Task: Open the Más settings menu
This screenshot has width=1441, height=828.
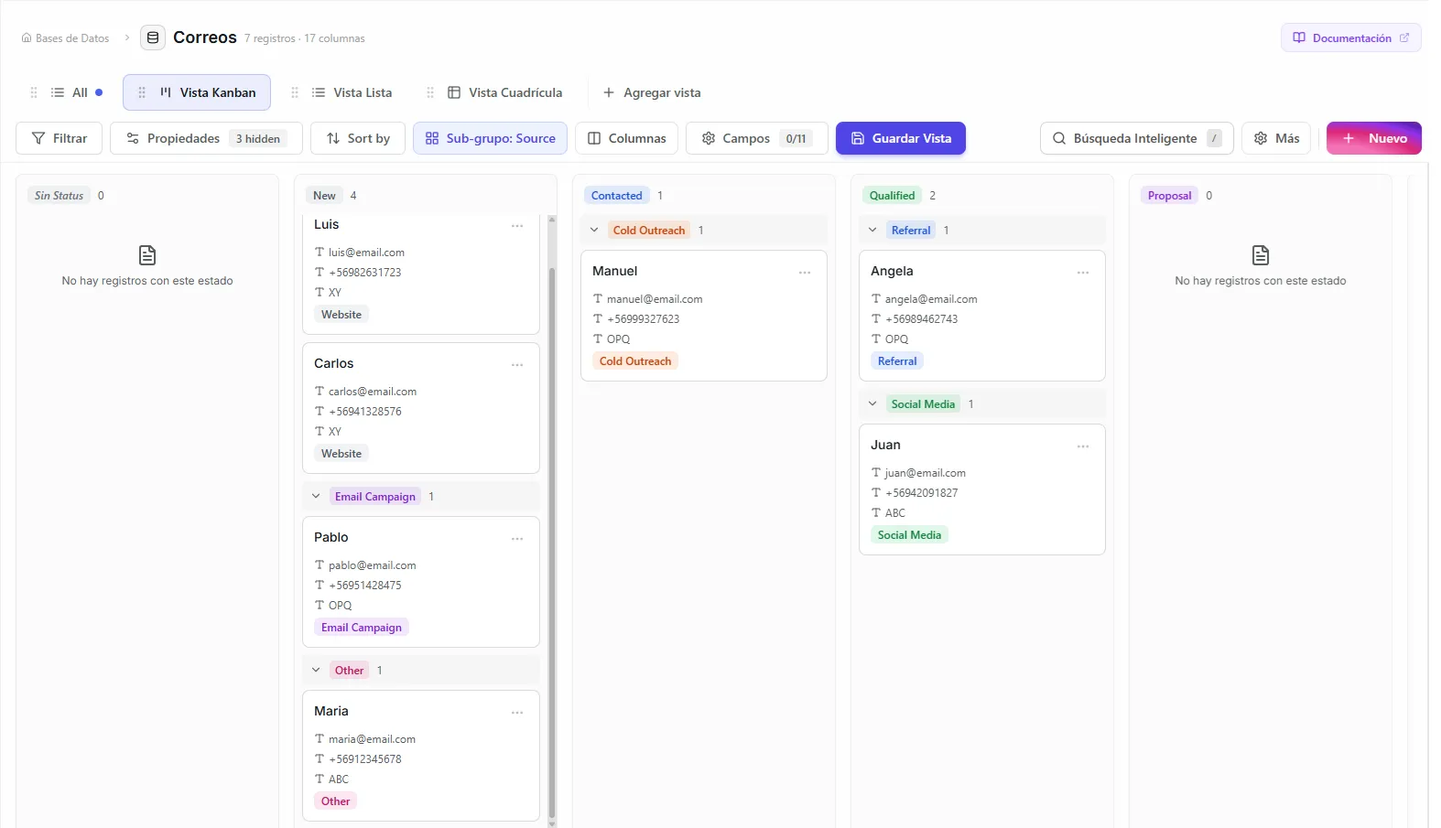Action: click(x=1276, y=138)
